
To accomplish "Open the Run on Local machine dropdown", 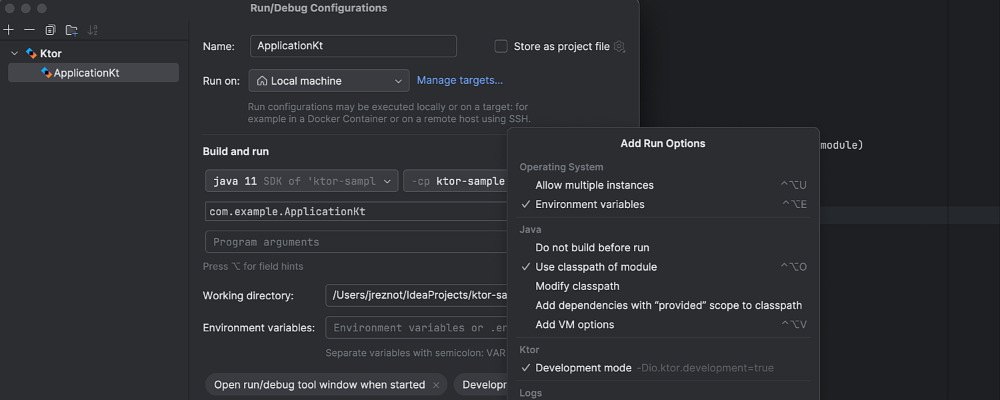I will click(x=329, y=81).
